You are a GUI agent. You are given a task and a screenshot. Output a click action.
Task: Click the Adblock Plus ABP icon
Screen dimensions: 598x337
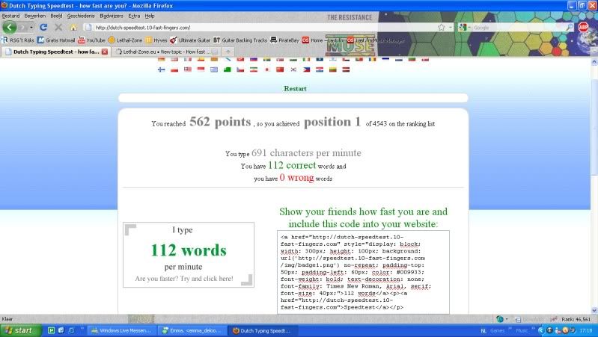coord(583,27)
